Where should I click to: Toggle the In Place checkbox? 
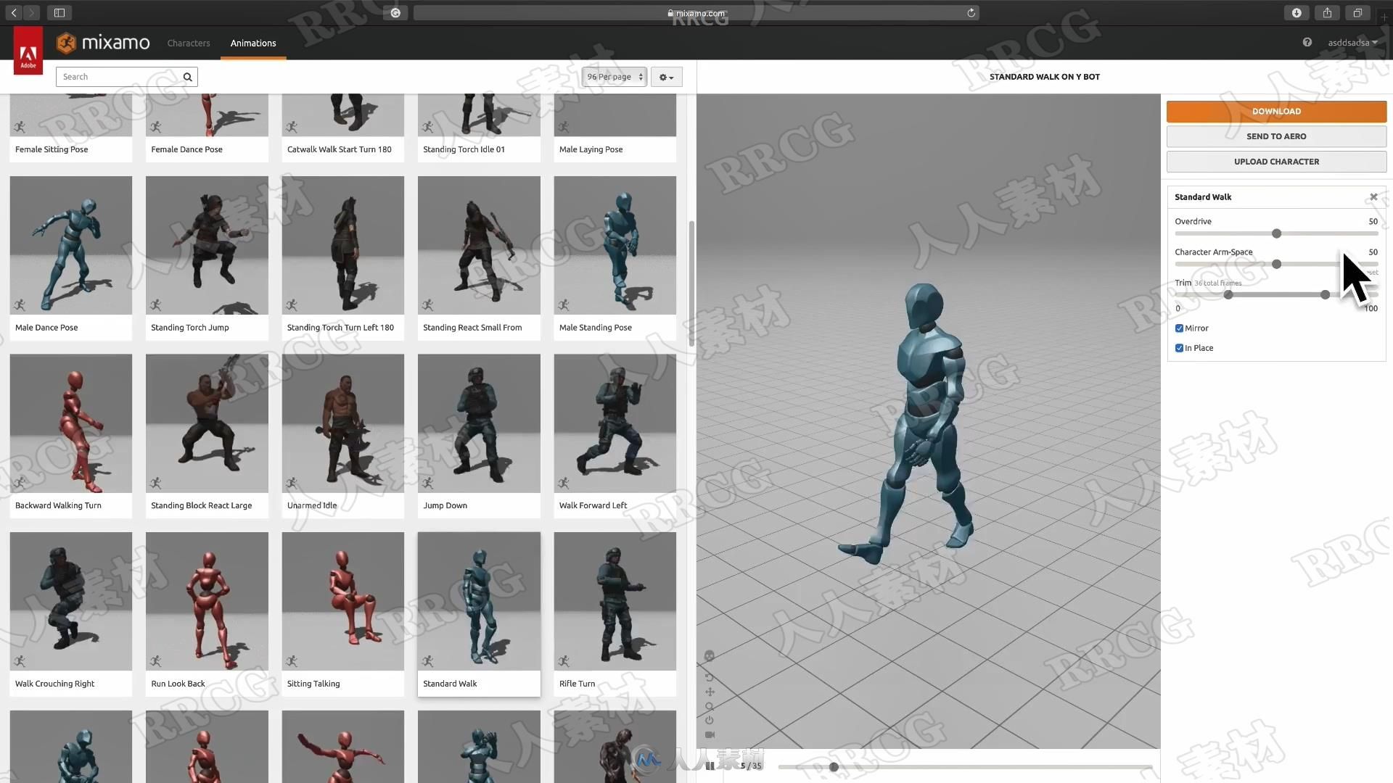click(x=1179, y=347)
